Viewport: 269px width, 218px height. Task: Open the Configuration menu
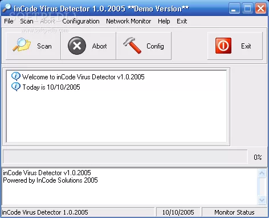pyautogui.click(x=81, y=21)
